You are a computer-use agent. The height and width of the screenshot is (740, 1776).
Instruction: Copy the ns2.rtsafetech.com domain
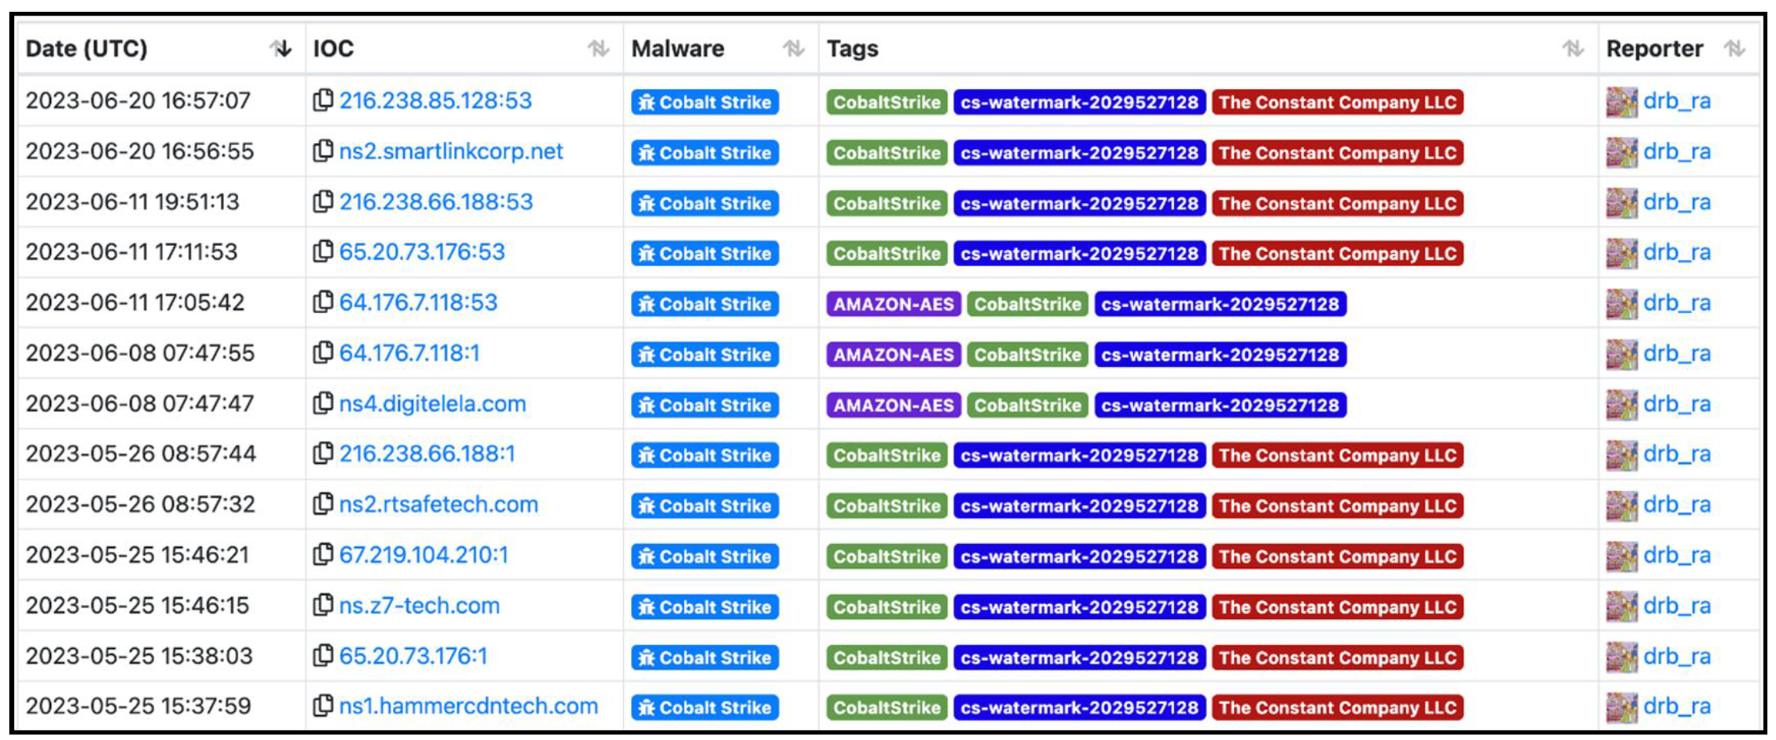pyautogui.click(x=323, y=504)
